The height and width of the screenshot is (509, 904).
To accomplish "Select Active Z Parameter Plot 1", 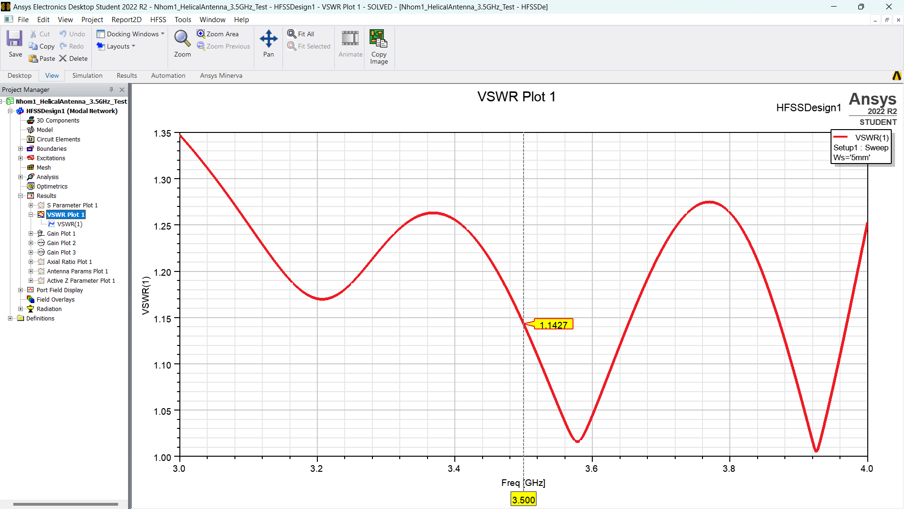I will tap(81, 280).
